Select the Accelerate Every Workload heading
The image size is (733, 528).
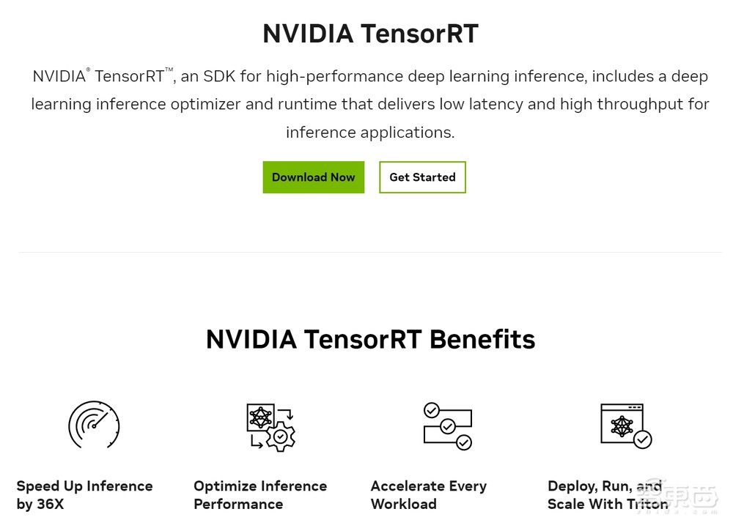[429, 494]
